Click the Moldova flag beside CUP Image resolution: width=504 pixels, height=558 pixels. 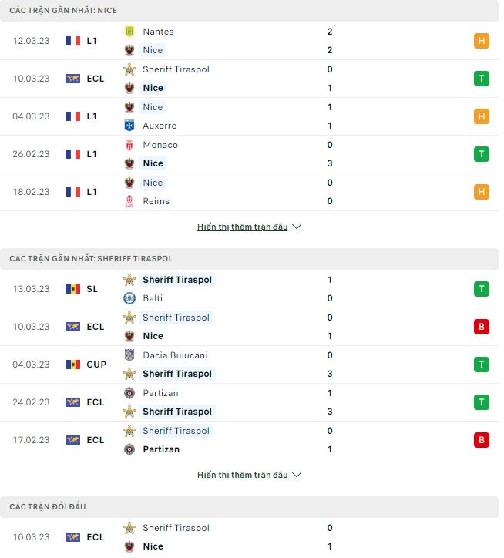pos(73,365)
